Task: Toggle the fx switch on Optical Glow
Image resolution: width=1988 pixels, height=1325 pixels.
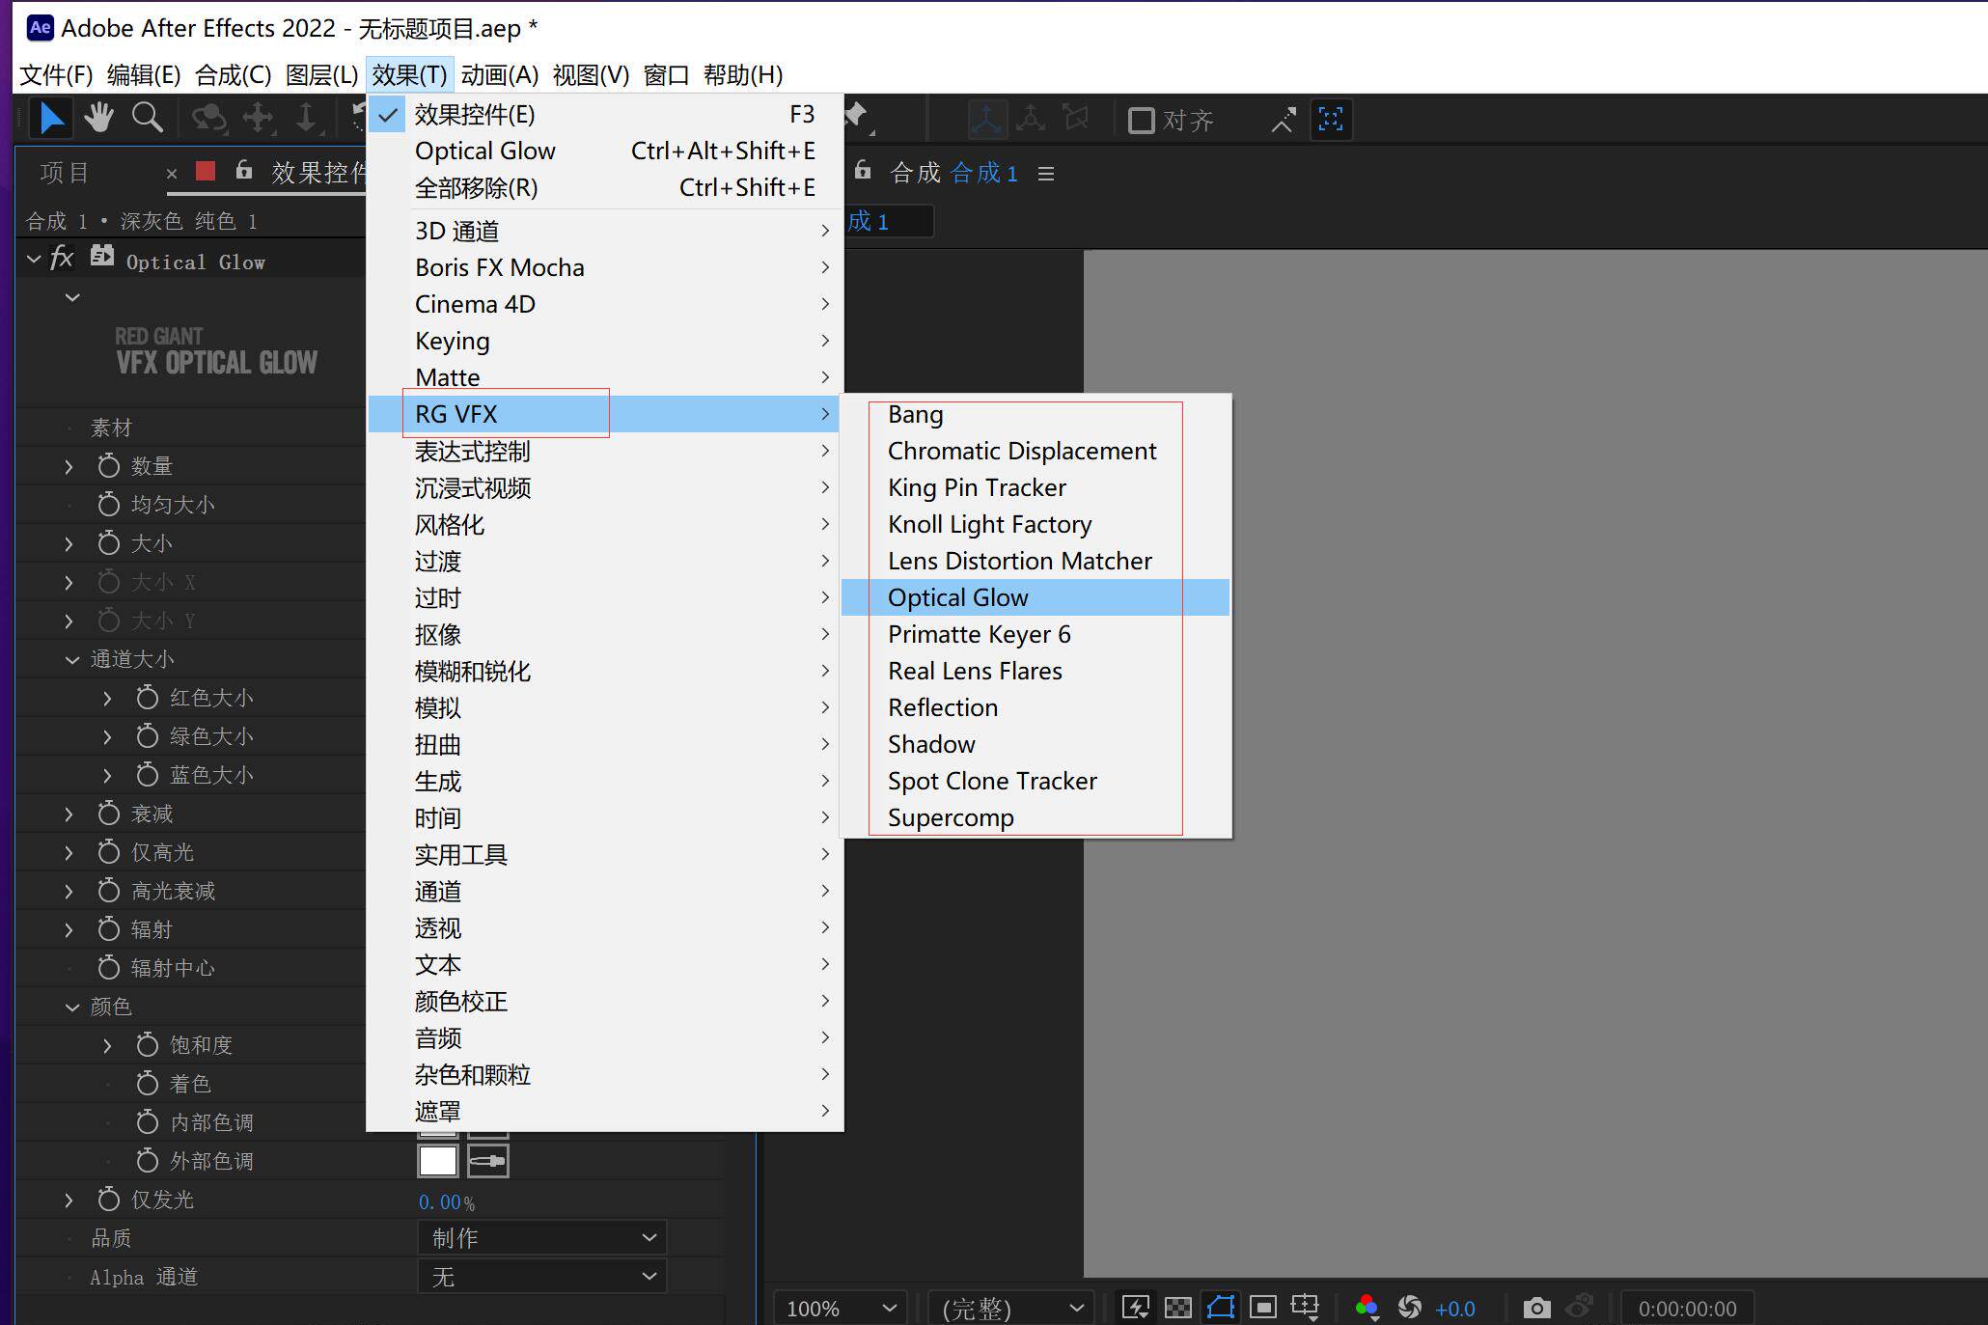Action: [60, 259]
